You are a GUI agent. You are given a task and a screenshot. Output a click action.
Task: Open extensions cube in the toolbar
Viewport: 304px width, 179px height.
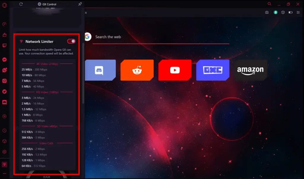tap(283, 12)
